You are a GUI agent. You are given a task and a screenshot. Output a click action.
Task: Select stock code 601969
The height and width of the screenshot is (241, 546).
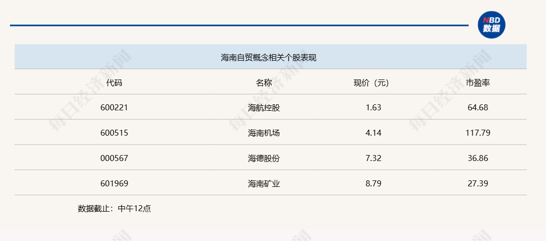[x=114, y=183]
